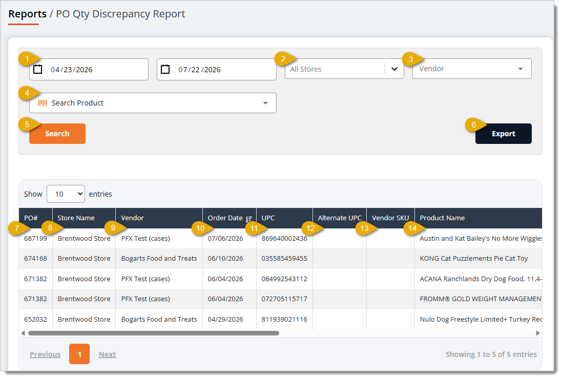Open the Search Product dropdown

(x=153, y=103)
